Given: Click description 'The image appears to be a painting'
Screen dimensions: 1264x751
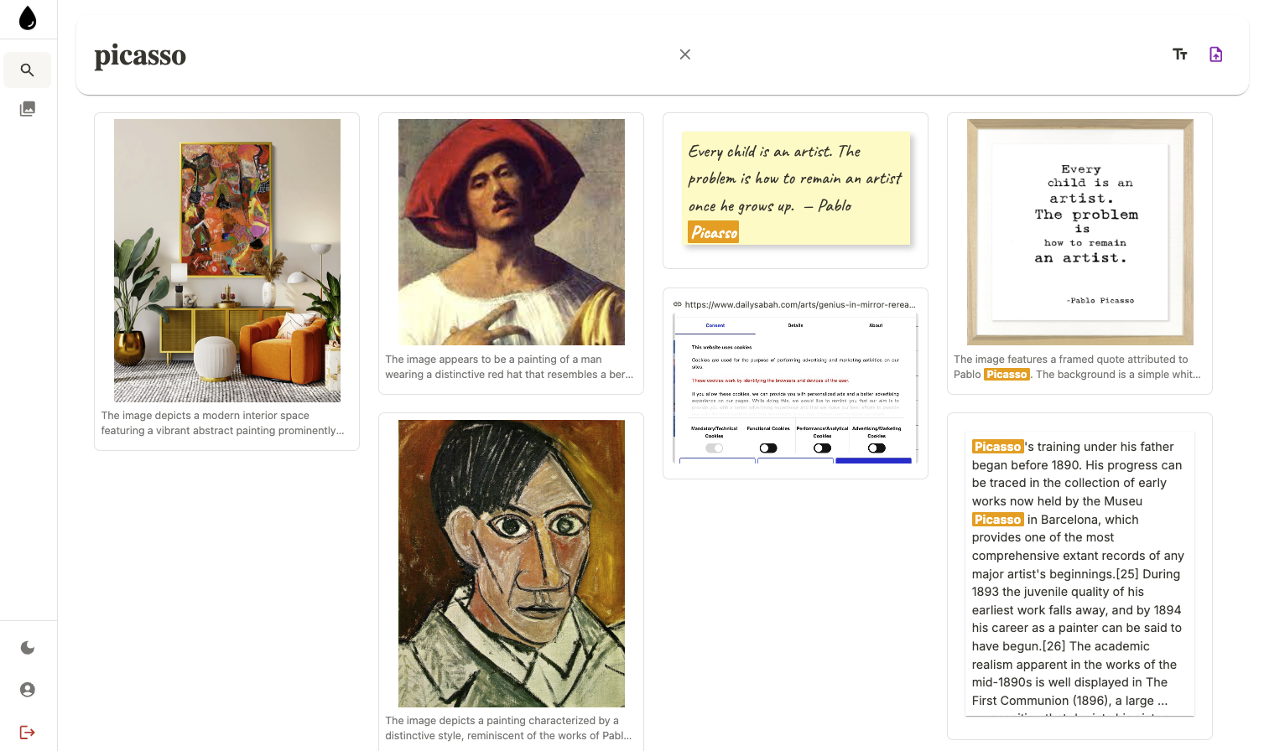Looking at the screenshot, I should click(x=509, y=367).
